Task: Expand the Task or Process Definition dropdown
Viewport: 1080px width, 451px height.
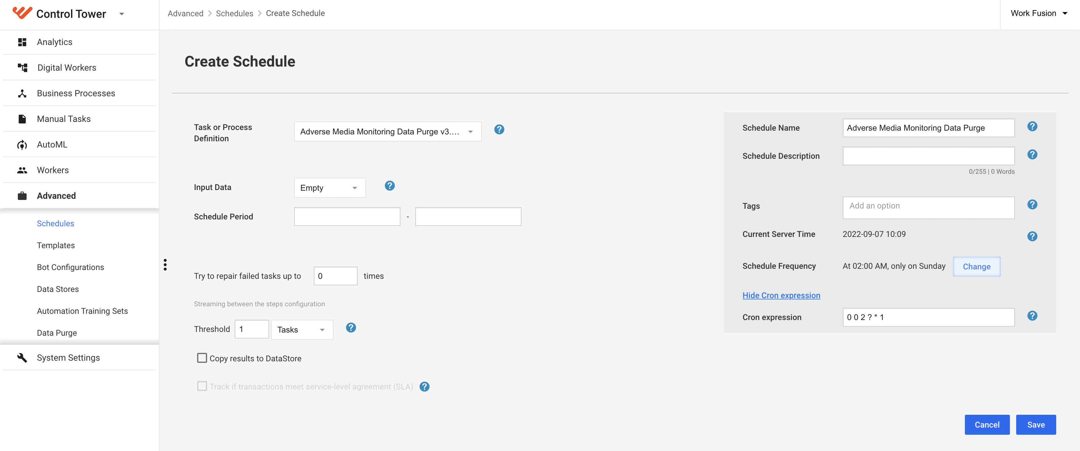Action: pos(387,132)
